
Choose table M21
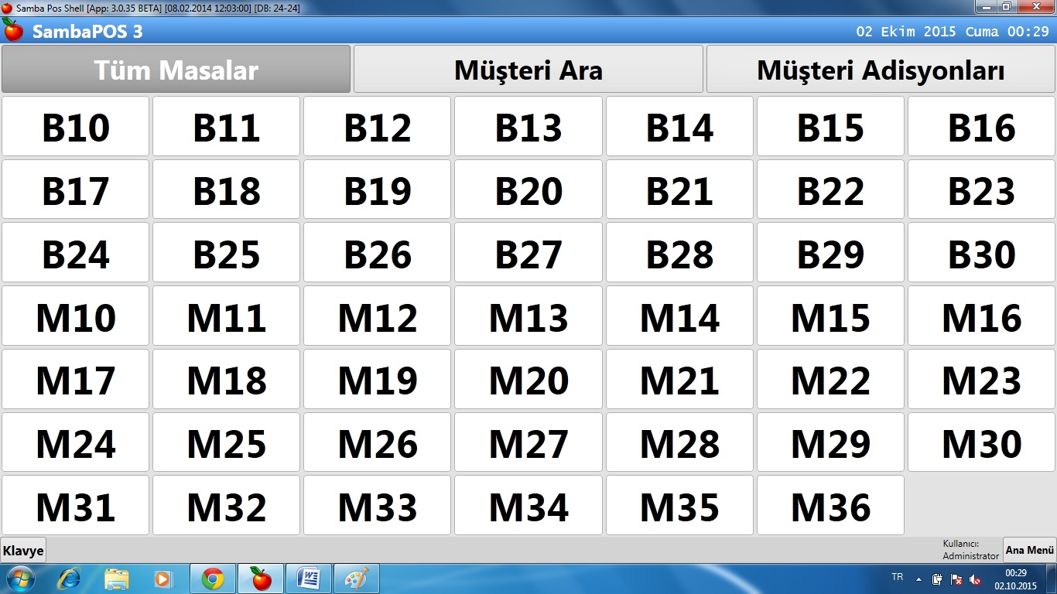pyautogui.click(x=679, y=379)
